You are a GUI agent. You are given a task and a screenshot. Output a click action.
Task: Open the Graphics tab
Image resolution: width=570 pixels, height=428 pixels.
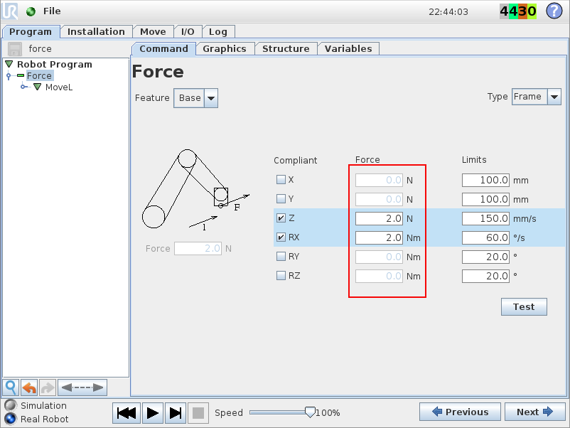(x=225, y=49)
